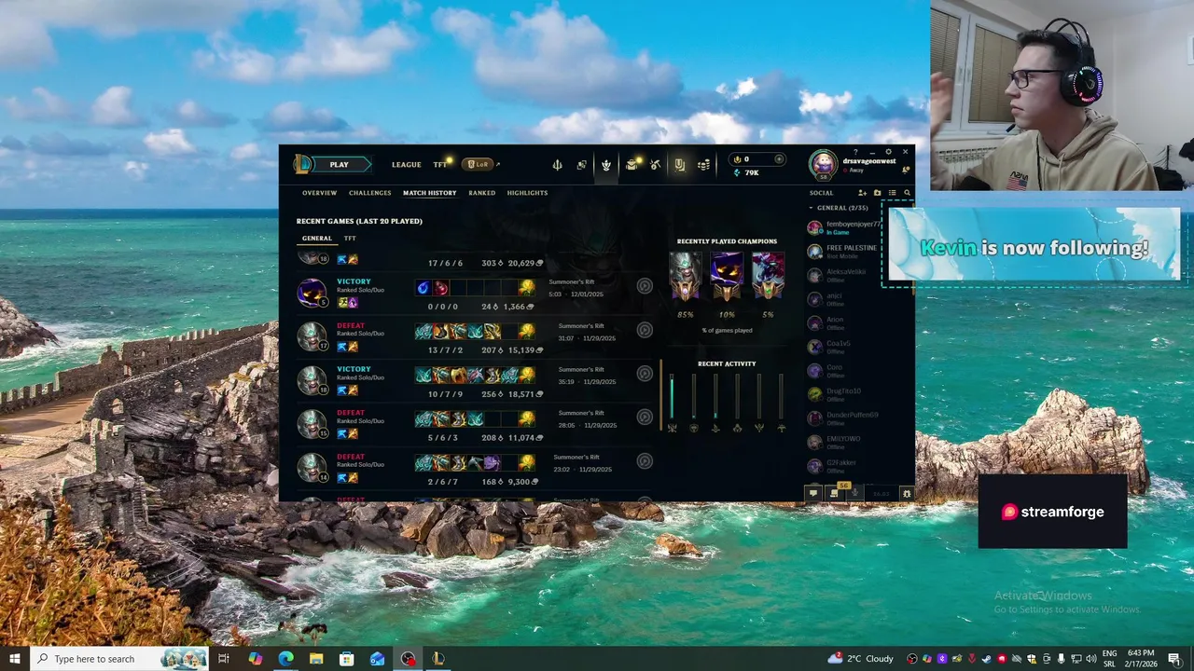
Task: Click the first Recent Activity role bar
Action: 672,398
